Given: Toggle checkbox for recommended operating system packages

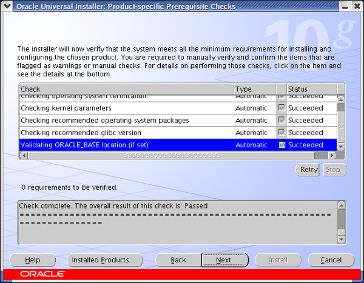Looking at the screenshot, I should click(281, 120).
